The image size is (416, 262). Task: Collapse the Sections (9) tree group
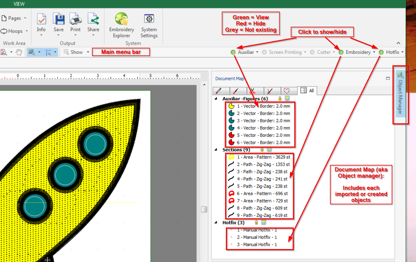[216, 150]
